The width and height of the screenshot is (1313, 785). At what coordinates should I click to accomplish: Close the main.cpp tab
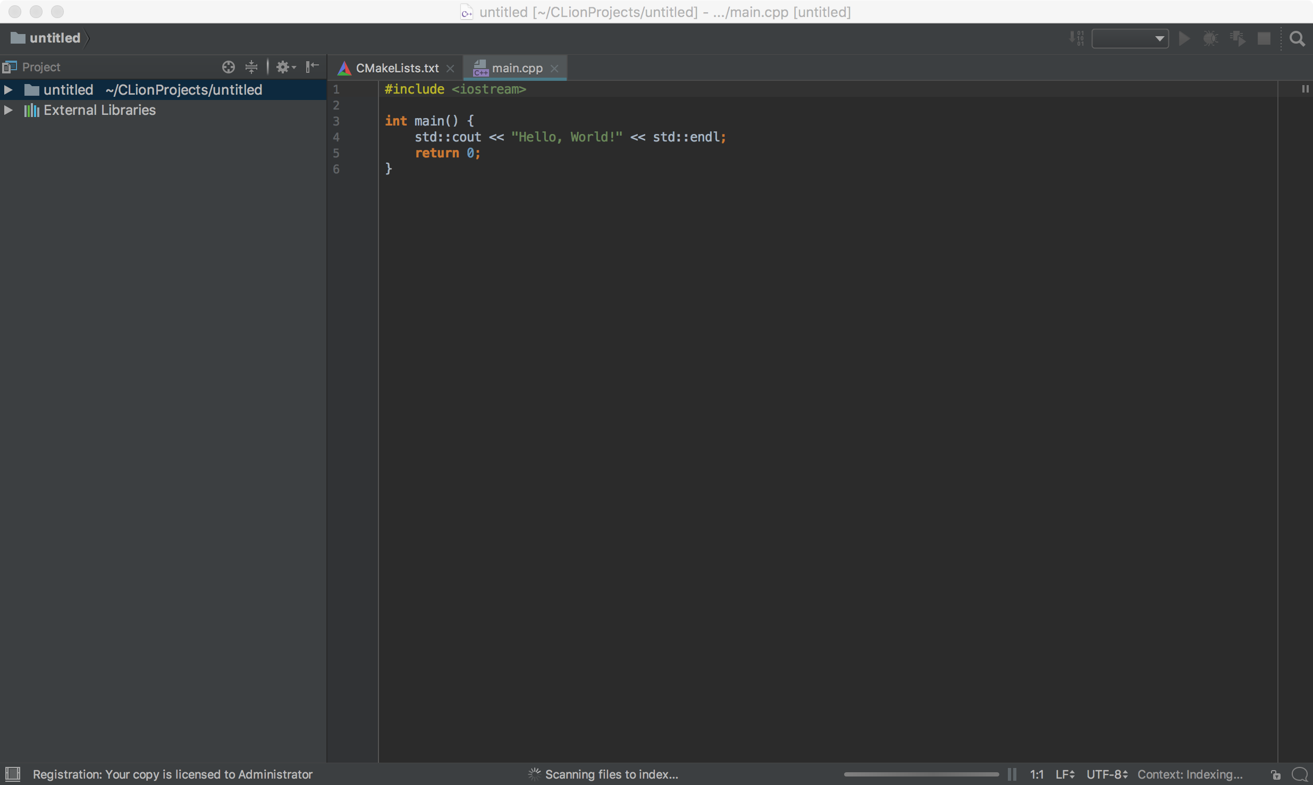[x=554, y=69]
